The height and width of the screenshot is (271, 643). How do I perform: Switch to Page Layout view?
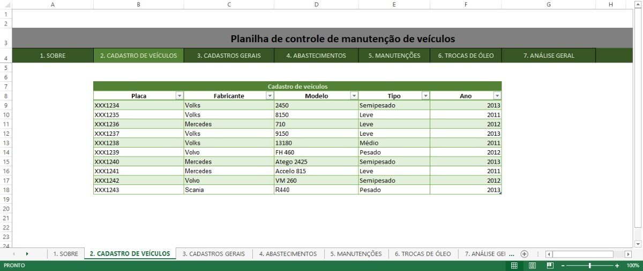click(532, 266)
